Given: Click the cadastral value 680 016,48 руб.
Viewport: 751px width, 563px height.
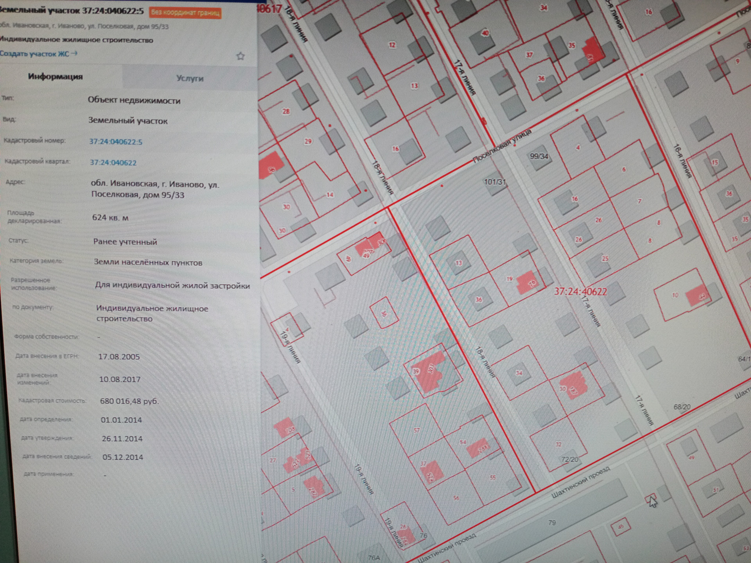Looking at the screenshot, I should (129, 401).
